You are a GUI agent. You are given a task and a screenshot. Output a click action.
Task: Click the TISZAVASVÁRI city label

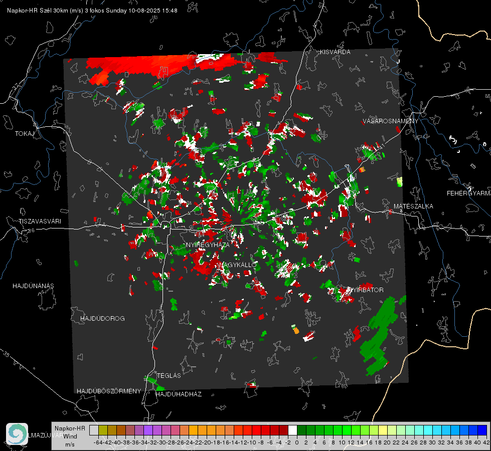pos(40,221)
